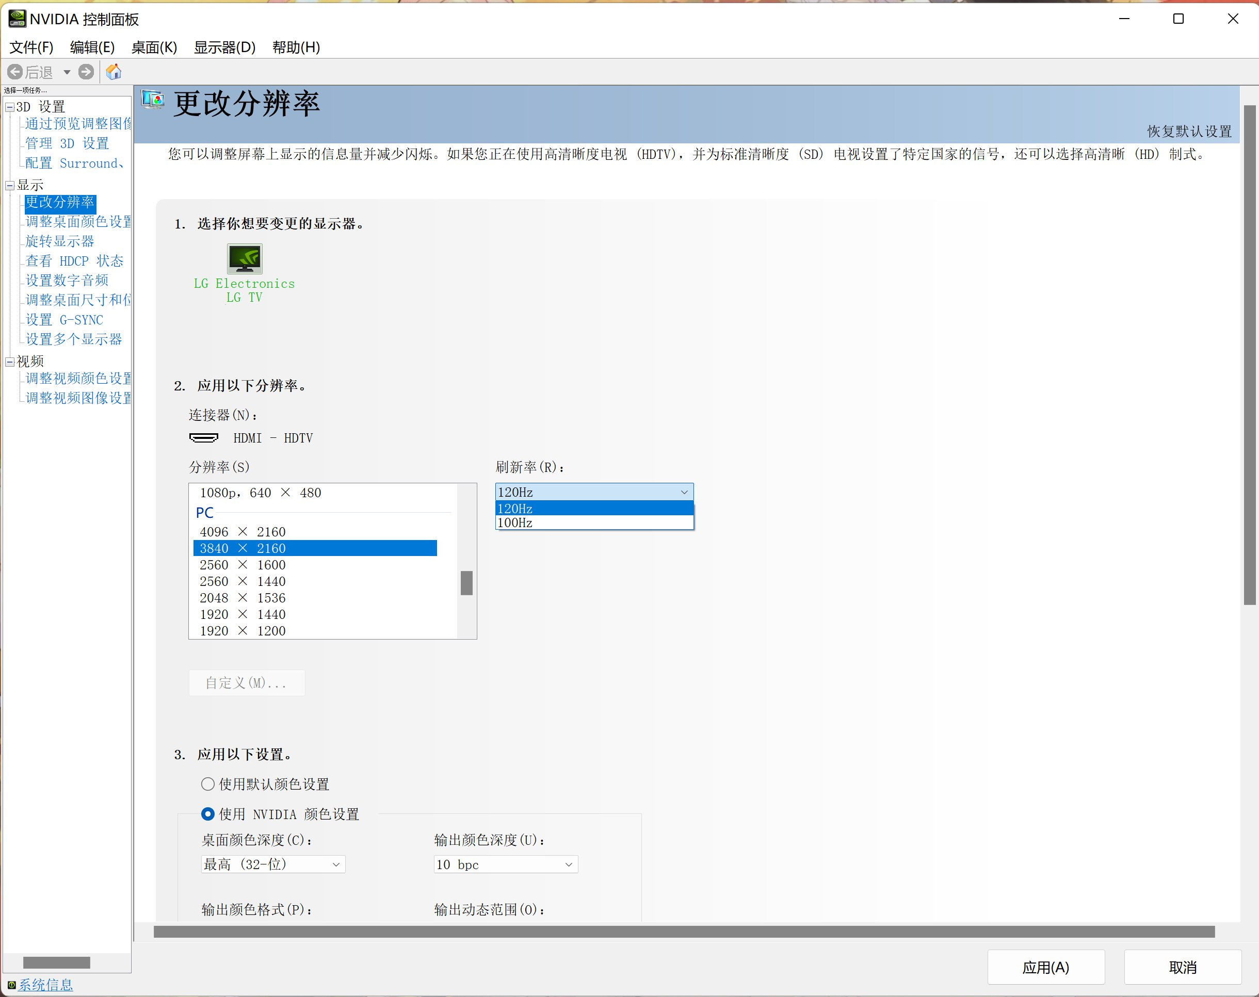
Task: Open 设置数字音频 task
Action: point(67,281)
